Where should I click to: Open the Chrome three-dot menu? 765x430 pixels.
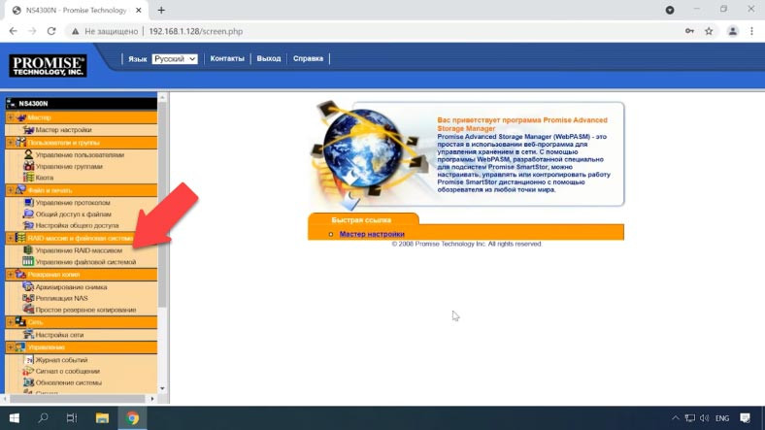(x=751, y=31)
